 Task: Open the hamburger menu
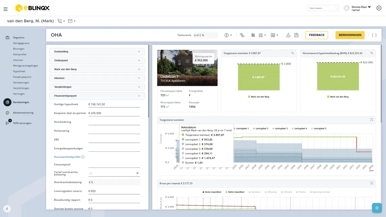tap(5, 9)
